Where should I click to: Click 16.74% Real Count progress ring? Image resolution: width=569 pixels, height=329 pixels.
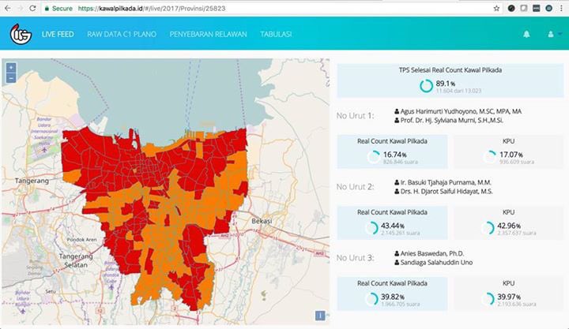point(373,157)
